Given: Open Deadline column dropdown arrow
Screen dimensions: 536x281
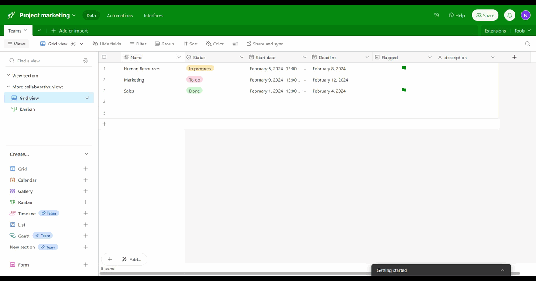Looking at the screenshot, I should click(367, 57).
